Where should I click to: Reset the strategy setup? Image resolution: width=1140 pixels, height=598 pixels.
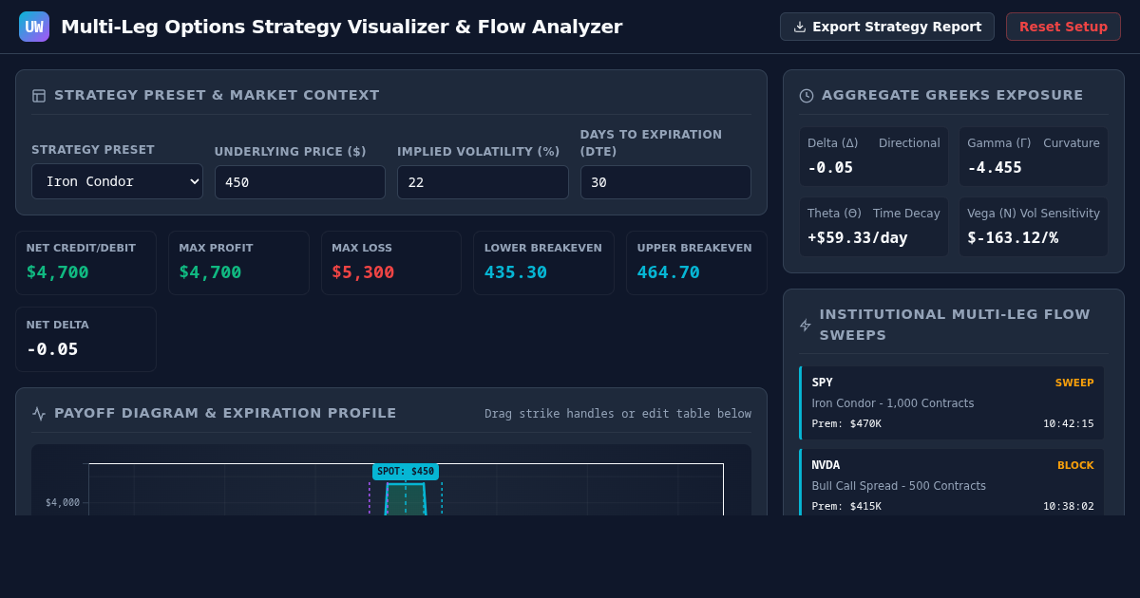tap(1063, 27)
